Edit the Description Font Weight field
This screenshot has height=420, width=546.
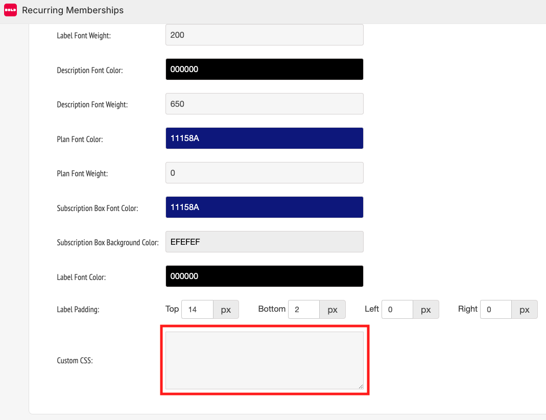(264, 104)
